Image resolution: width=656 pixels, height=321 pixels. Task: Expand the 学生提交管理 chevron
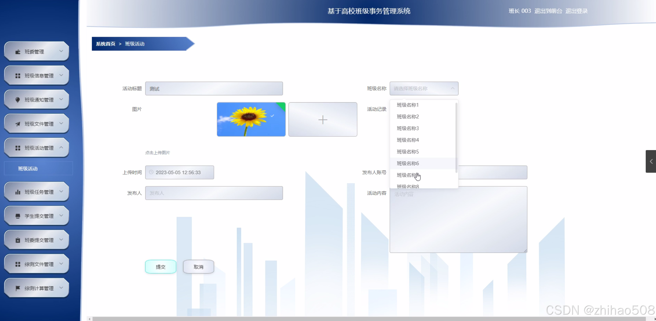[x=61, y=216]
